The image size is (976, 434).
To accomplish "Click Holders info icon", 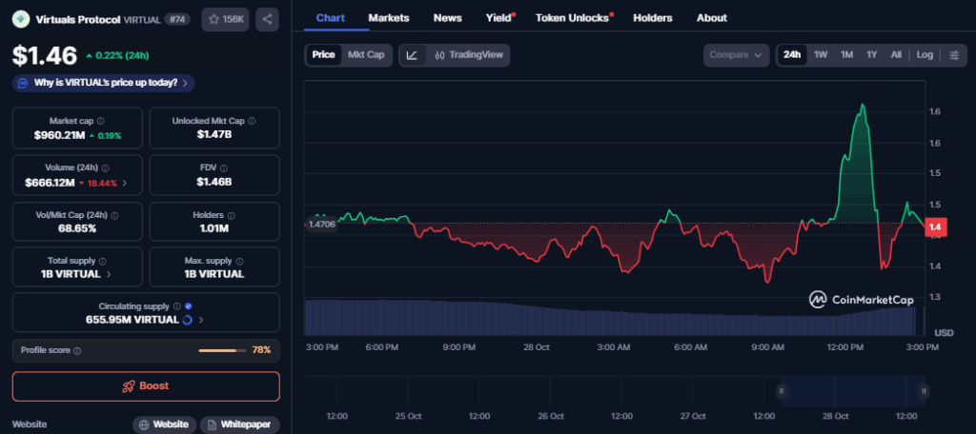I will (x=232, y=215).
